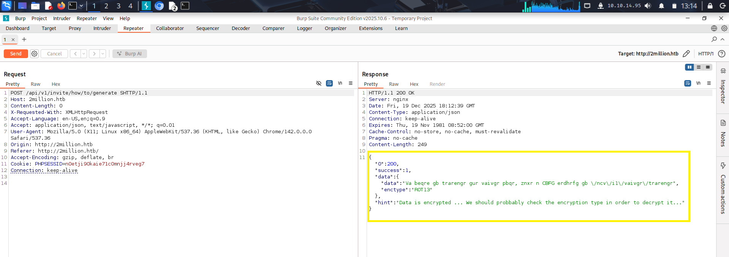Toggle show newline characters in Response panel

click(698, 83)
